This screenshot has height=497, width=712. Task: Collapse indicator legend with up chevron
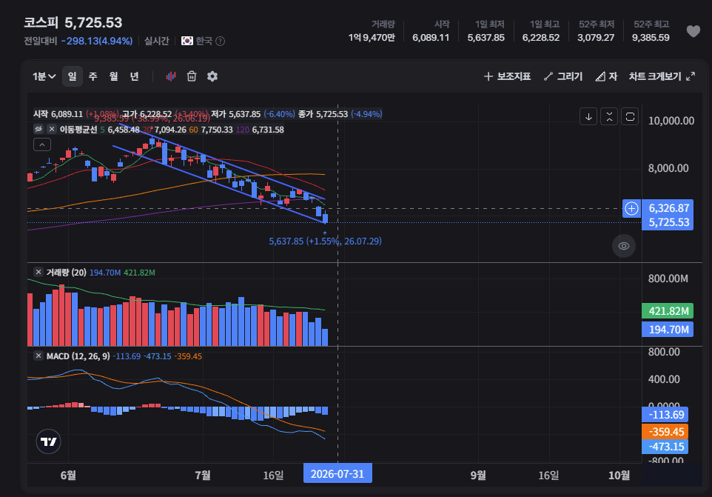(x=42, y=145)
